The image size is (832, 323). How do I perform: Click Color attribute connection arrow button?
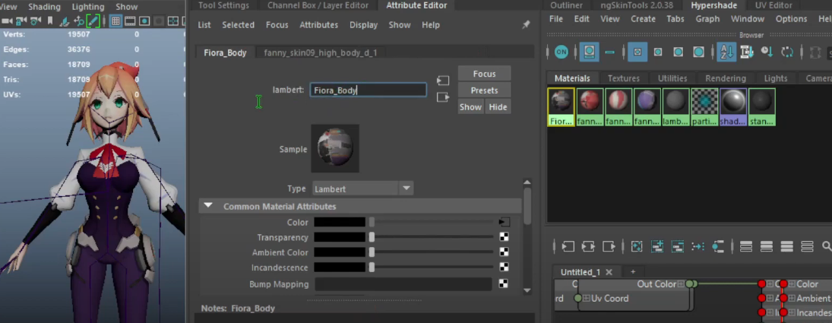coord(504,222)
